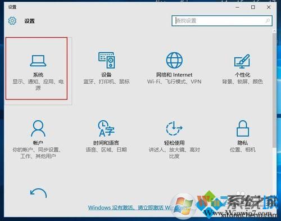Maximize the Settings window
281x221 pixels.
[253, 7]
